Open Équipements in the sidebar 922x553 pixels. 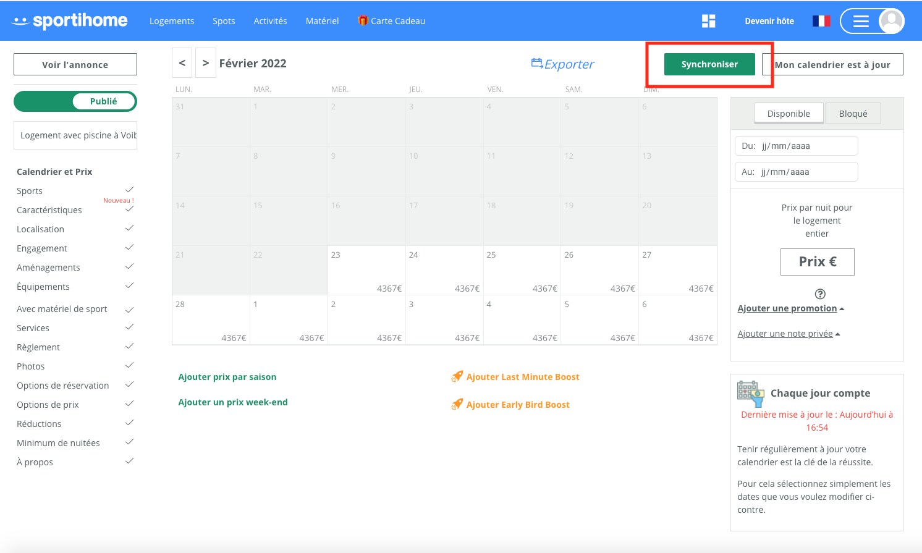point(43,287)
